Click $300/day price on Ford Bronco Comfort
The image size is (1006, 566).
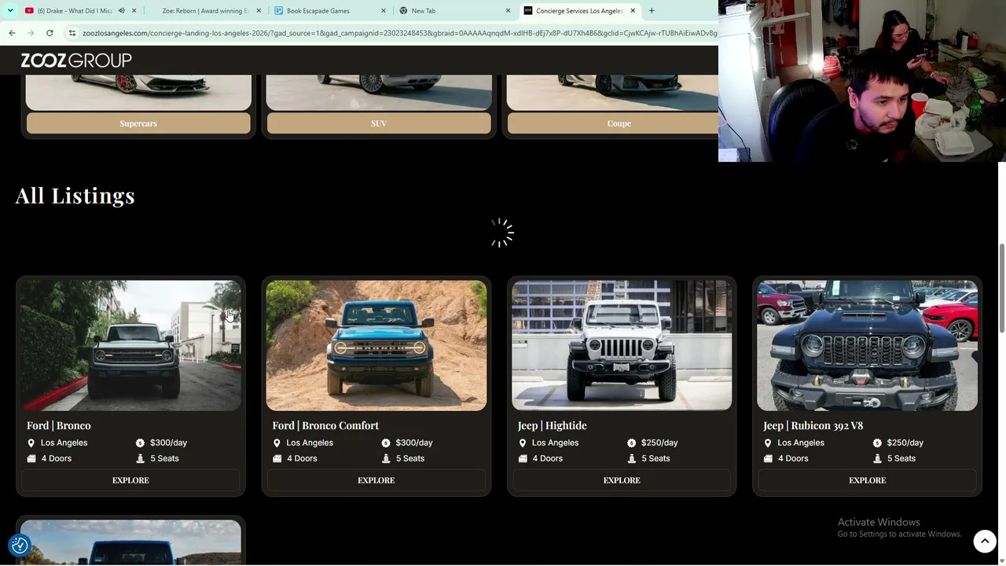click(414, 443)
